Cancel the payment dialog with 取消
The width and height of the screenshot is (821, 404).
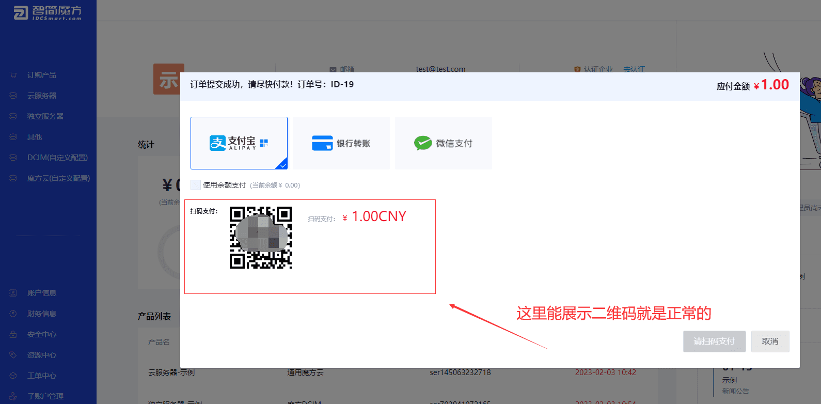[770, 341]
